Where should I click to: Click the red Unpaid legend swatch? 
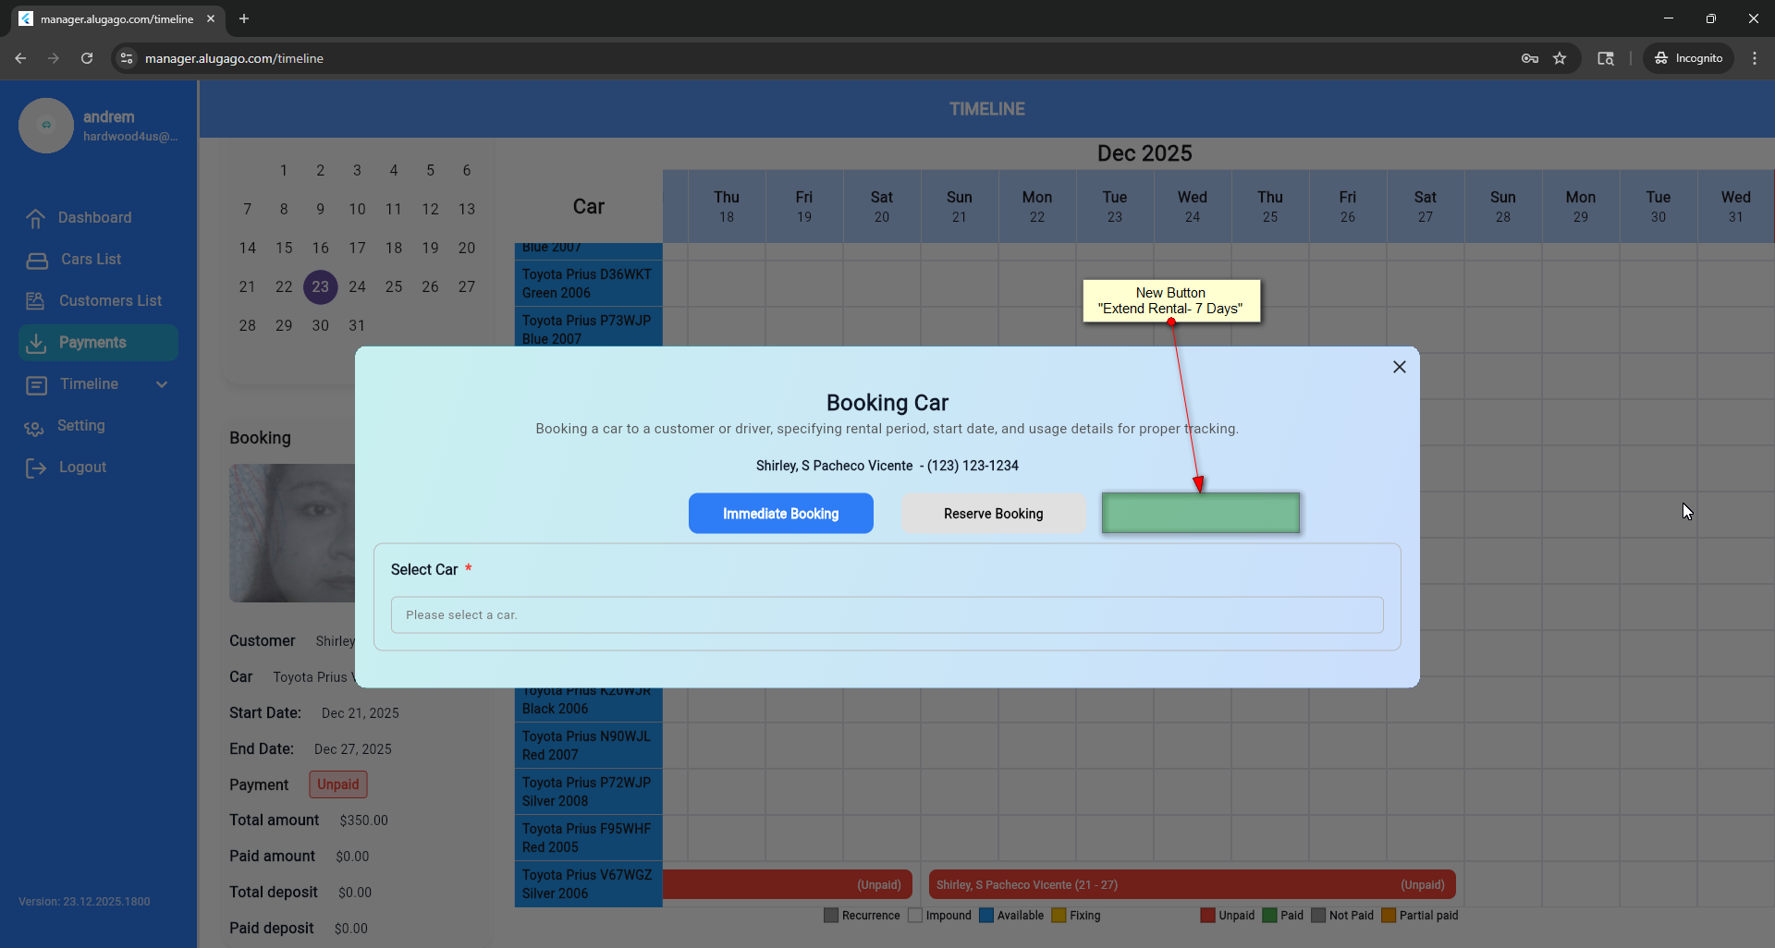tap(1206, 916)
